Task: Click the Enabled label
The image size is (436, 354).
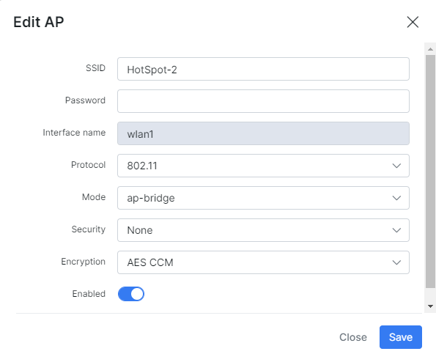Action: [89, 294]
